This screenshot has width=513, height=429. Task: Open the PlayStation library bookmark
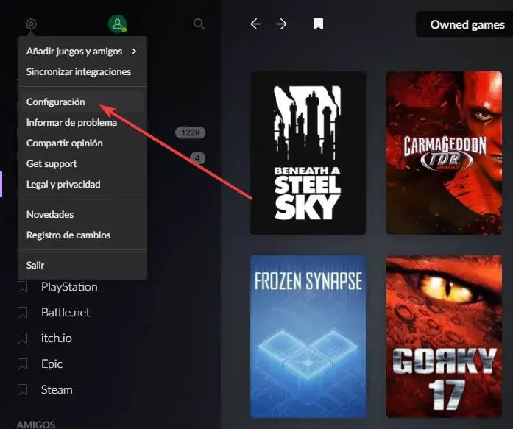(69, 287)
